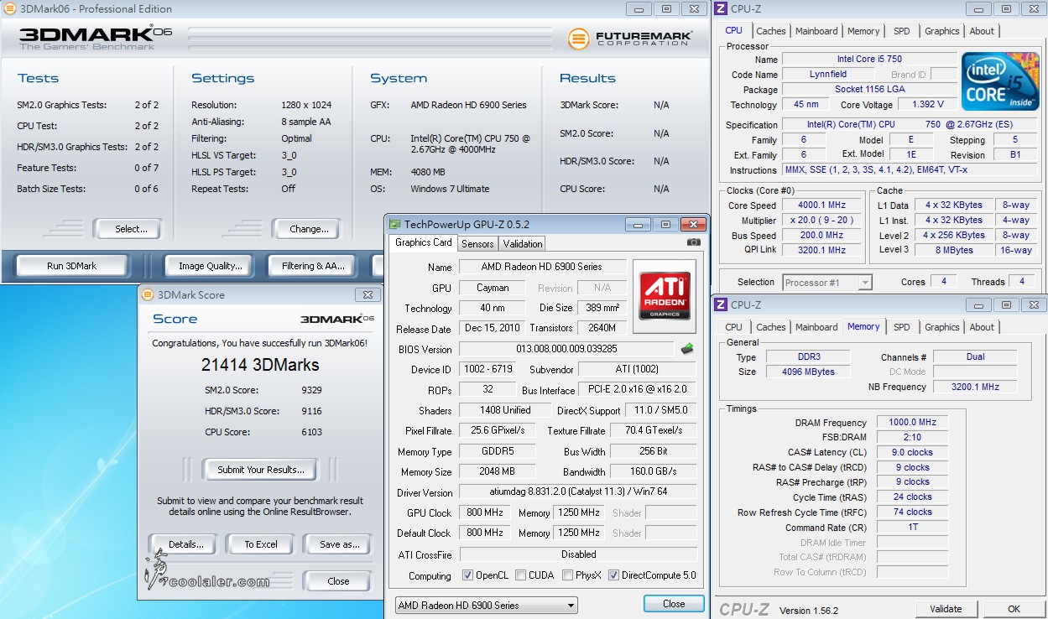Click the ATI Radeon logo in GPU-Z
This screenshot has height=619, width=1048.
[666, 295]
